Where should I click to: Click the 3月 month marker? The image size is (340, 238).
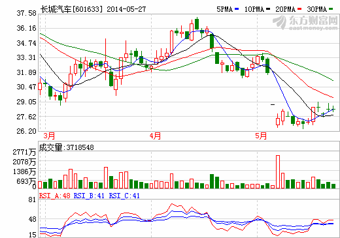click(x=49, y=136)
